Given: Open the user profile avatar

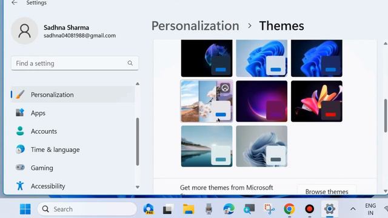Looking at the screenshot, I should (24, 31).
